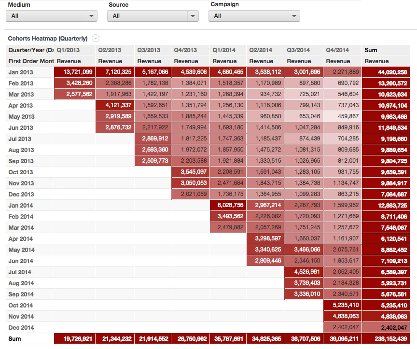Click cell value 7,120,325
417x349 pixels.
pos(115,72)
